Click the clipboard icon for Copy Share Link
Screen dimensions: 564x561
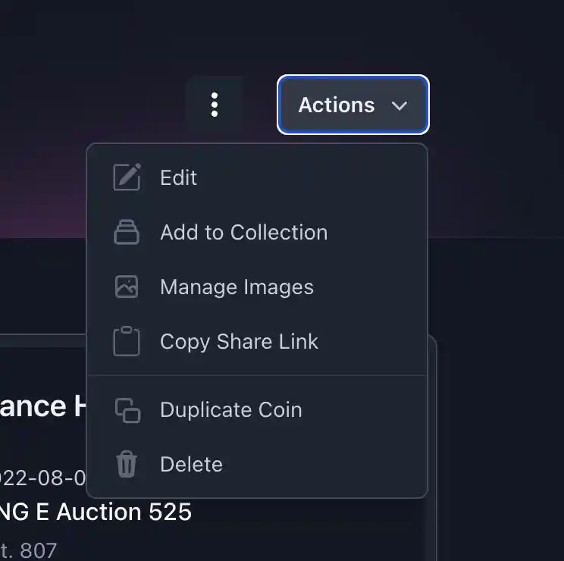pos(127,341)
